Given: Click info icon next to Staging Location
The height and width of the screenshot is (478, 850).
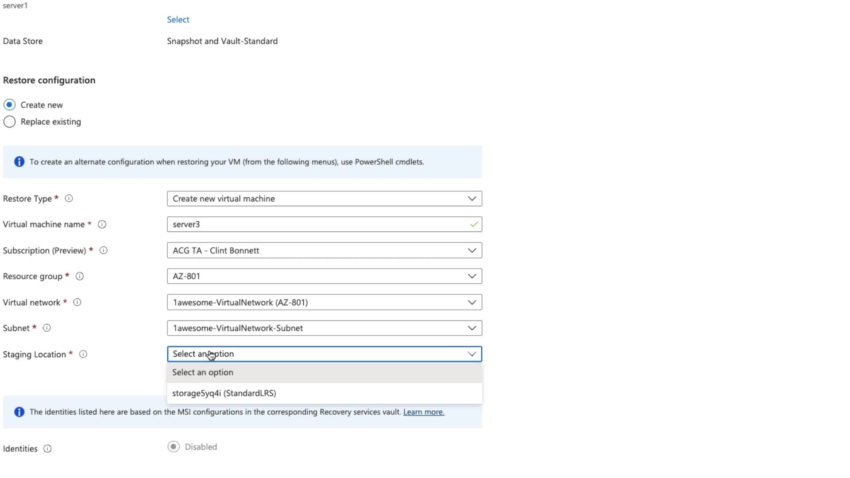Looking at the screenshot, I should coord(83,354).
